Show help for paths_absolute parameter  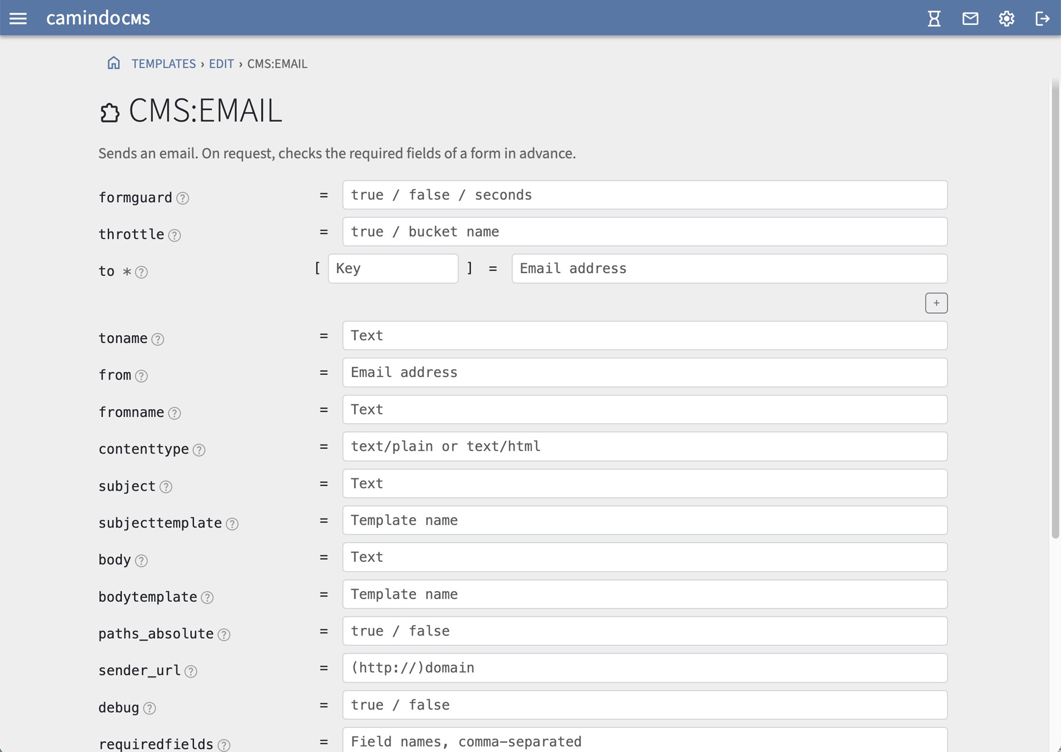click(224, 634)
